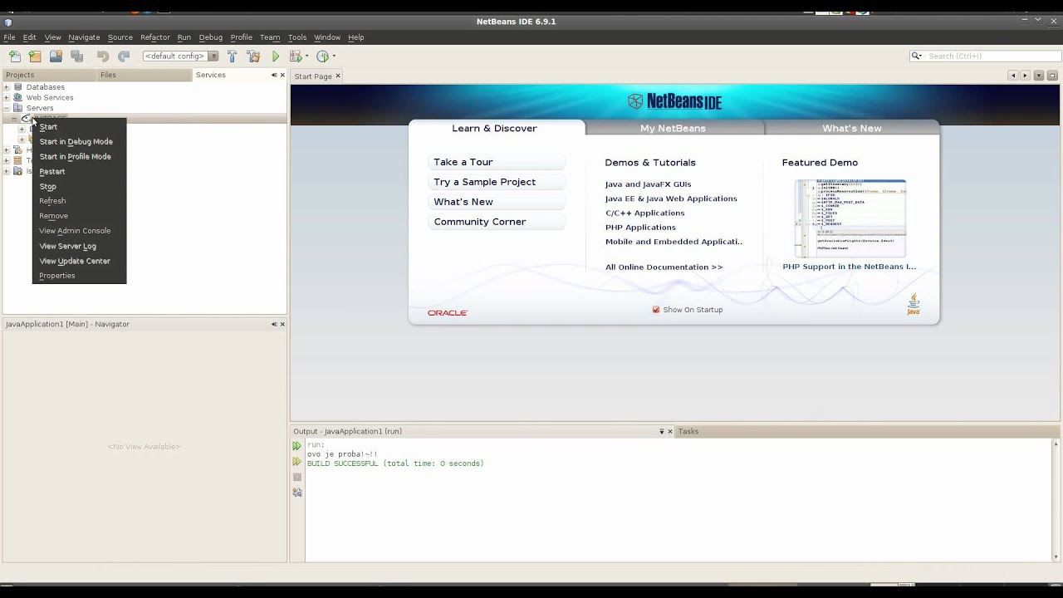
Task: Collapse the selected server instance node
Action: pos(14,119)
